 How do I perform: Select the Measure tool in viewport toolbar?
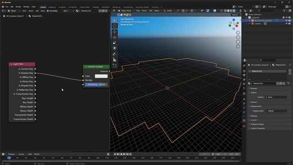point(115,60)
